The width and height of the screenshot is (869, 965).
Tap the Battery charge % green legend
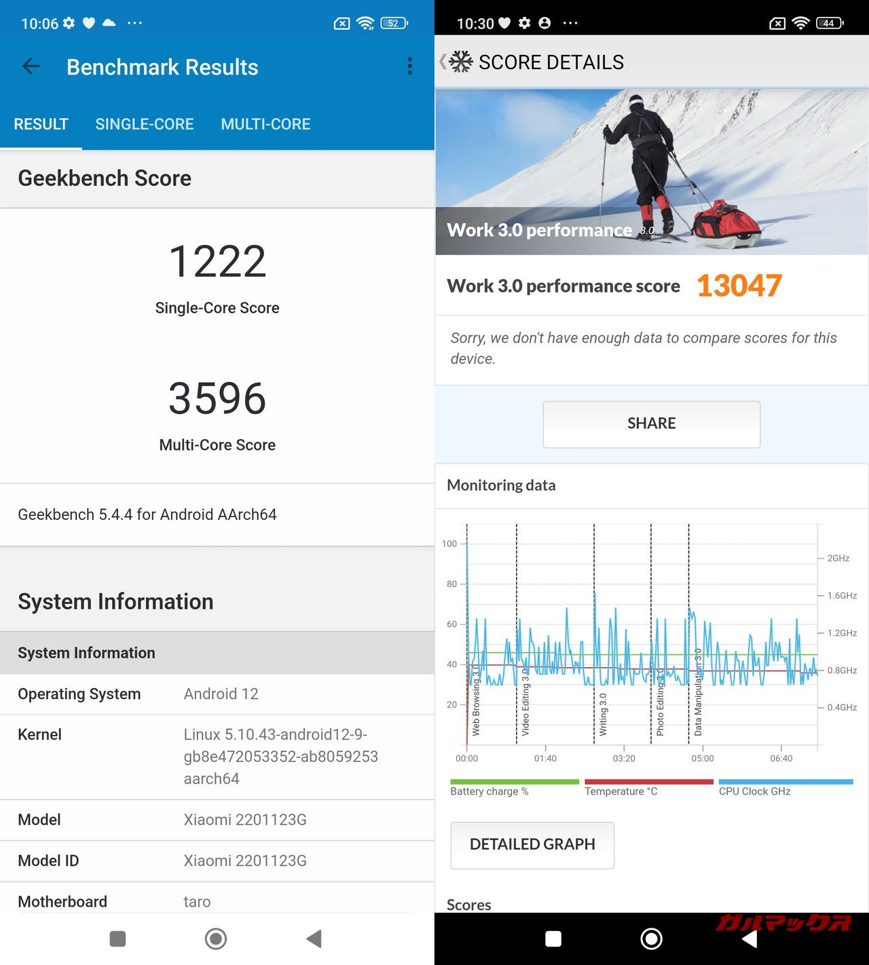514,787
